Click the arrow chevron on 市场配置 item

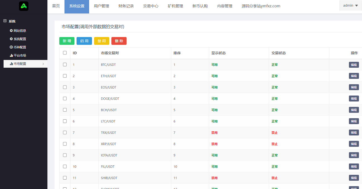coord(43,64)
